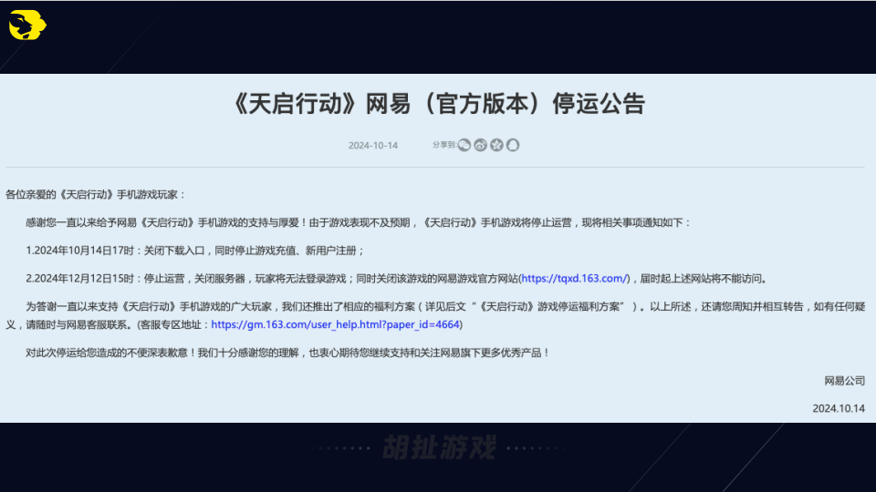Click the yellow lion logo
The image size is (876, 492).
27,26
